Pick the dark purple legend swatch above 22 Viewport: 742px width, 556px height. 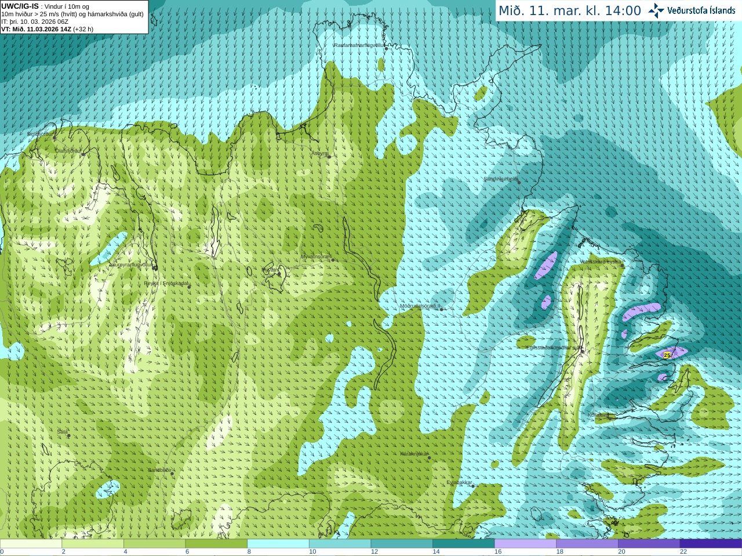711,544
